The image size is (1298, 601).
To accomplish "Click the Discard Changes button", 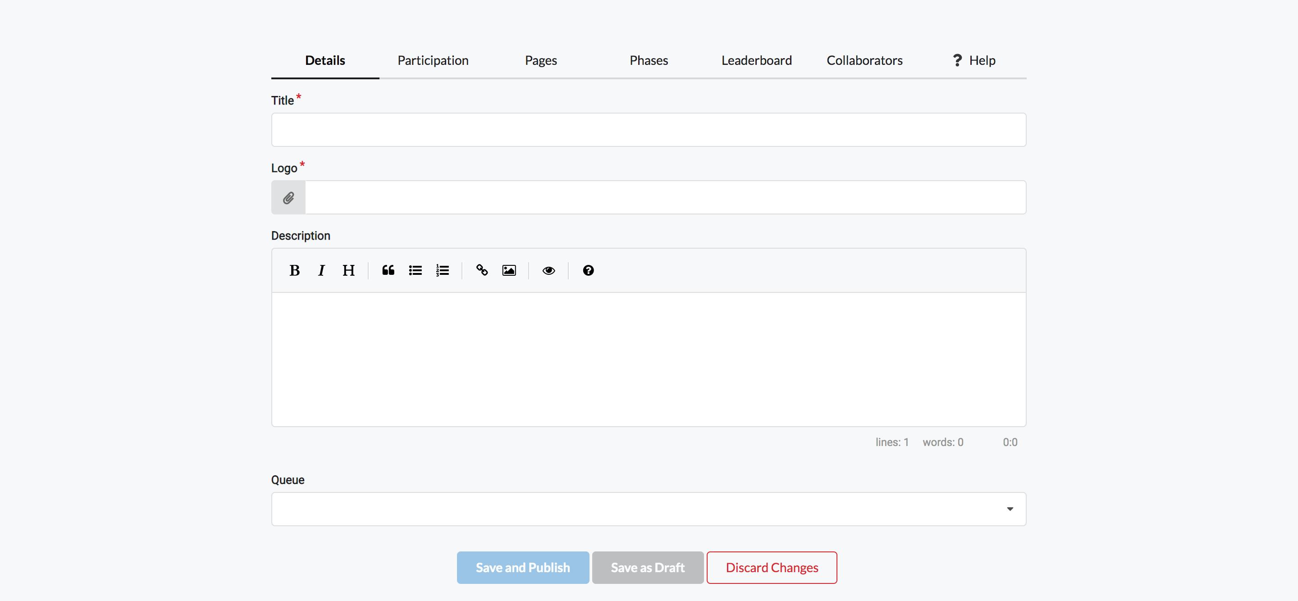I will (772, 568).
